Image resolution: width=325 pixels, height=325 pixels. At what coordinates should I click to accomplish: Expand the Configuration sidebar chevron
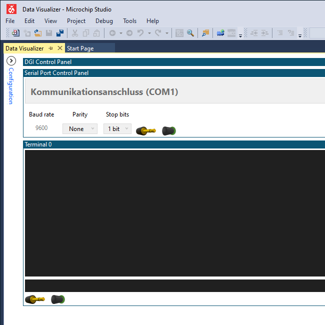(11, 60)
